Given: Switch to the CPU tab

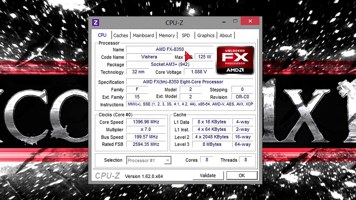Looking at the screenshot, I should click(x=102, y=35).
